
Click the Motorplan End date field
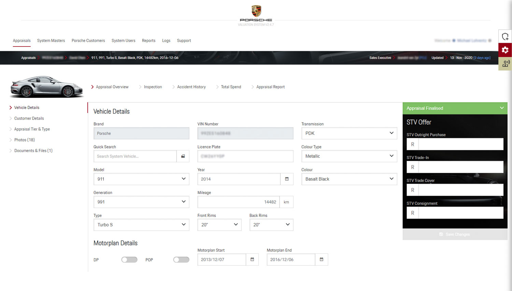(x=291, y=260)
